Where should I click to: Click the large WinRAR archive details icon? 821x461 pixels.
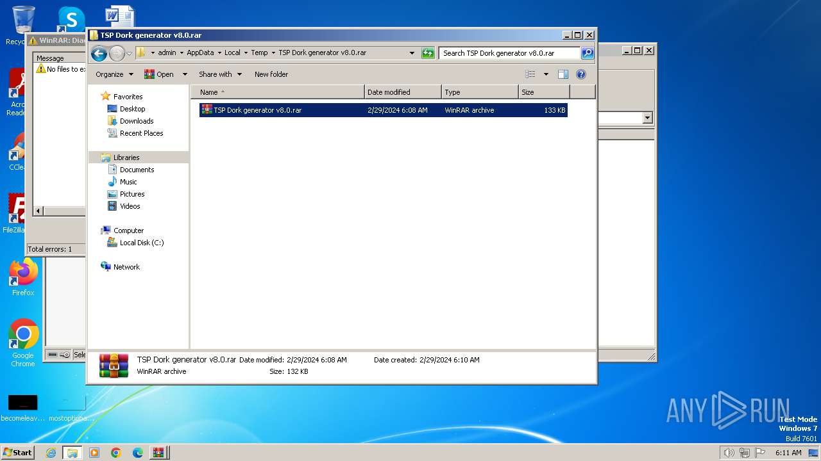pos(114,366)
